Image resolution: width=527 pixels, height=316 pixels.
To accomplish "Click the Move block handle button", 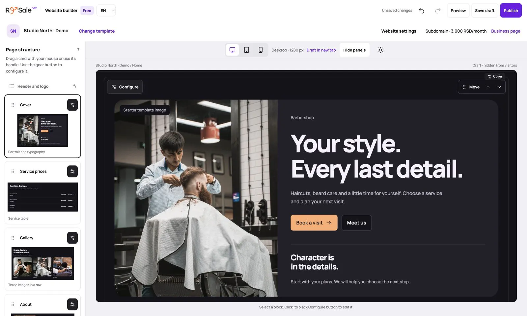I will (471, 87).
